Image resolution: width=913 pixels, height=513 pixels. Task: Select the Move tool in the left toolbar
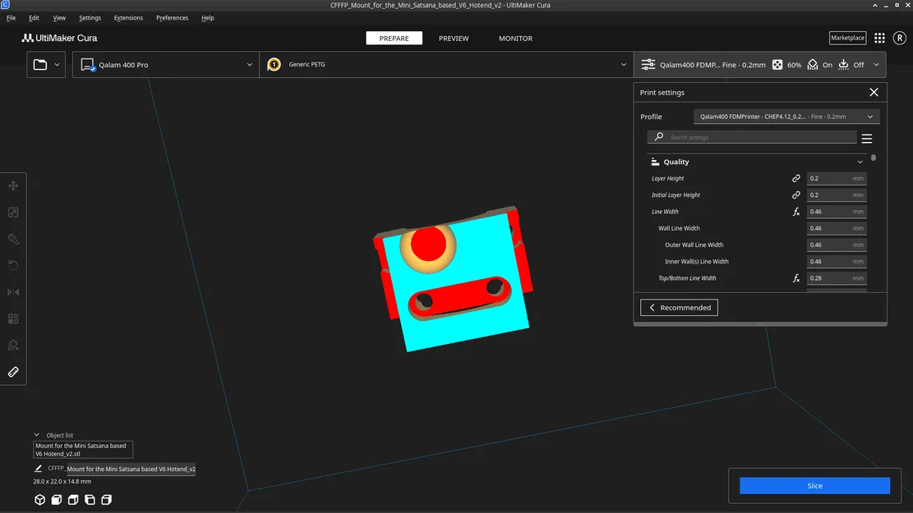(x=13, y=186)
